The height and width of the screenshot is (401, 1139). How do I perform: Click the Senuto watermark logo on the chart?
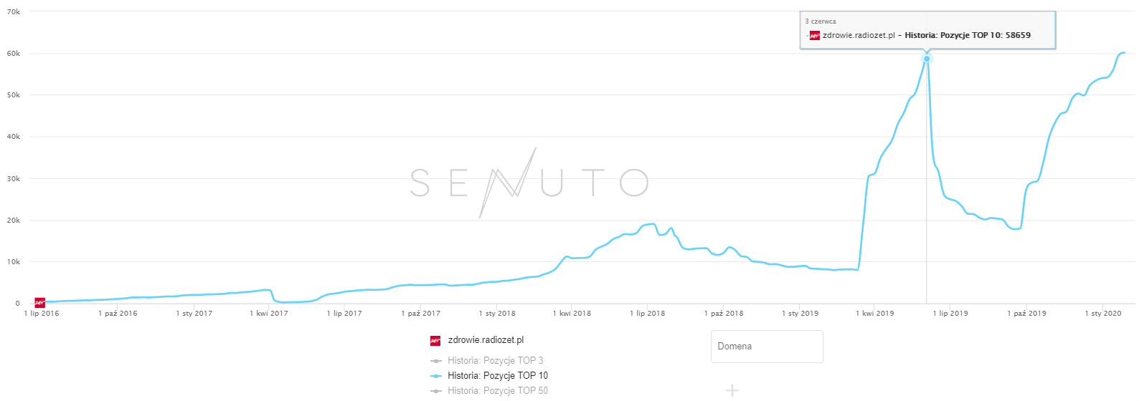pyautogui.click(x=529, y=183)
